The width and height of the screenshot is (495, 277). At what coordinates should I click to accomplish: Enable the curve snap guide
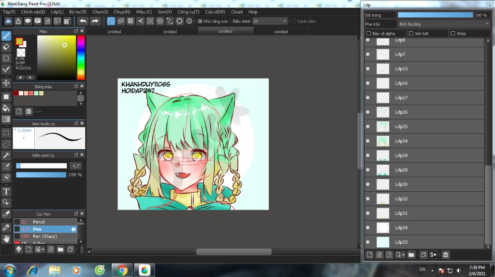tap(170, 21)
